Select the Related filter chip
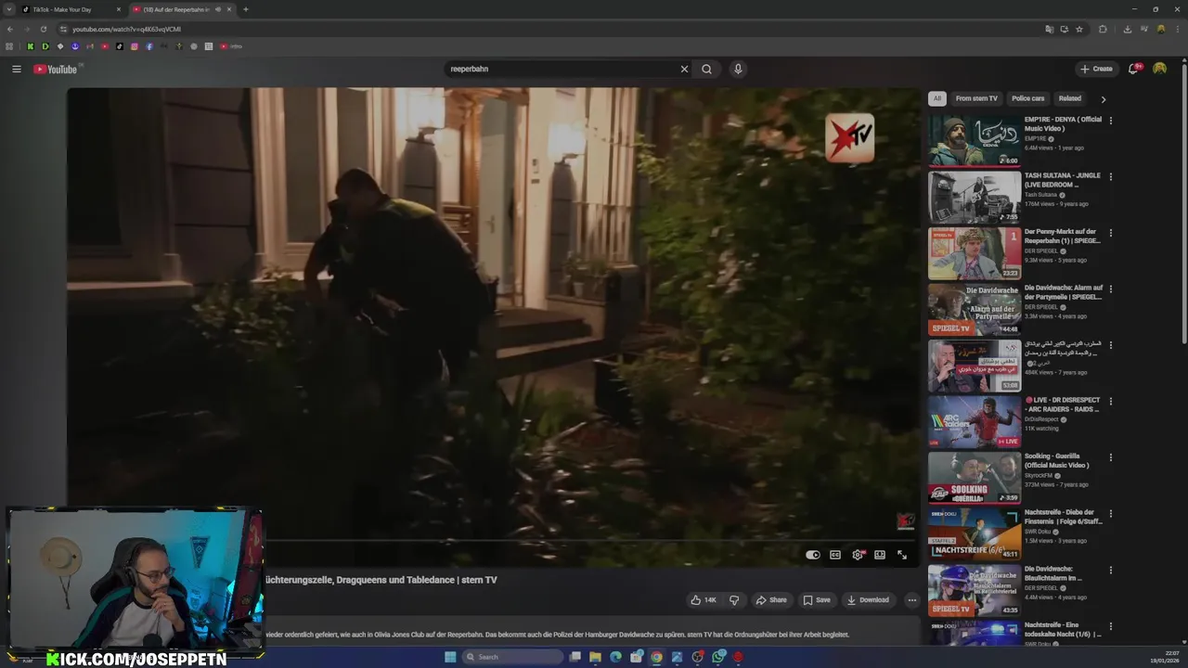The image size is (1188, 668). pos(1070,98)
